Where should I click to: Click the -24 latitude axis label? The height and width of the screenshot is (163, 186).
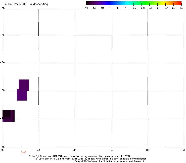(2, 62)
